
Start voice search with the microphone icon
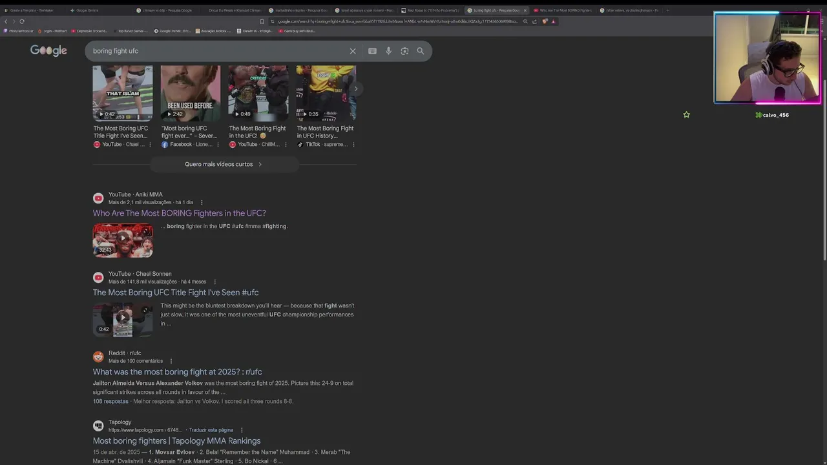pyautogui.click(x=388, y=51)
